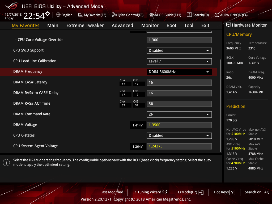This screenshot has width=272, height=204.
Task: Click System Agent 1.264V readout
Action: click(138, 147)
